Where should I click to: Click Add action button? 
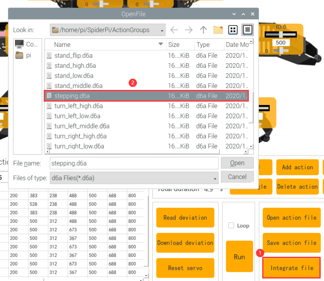point(298,167)
